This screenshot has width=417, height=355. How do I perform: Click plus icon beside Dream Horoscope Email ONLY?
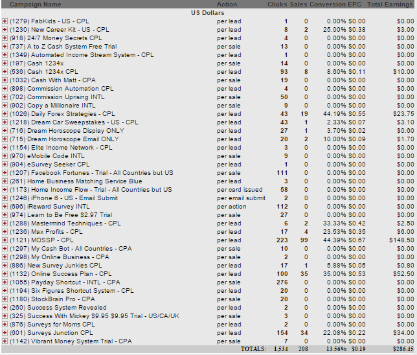5,139
